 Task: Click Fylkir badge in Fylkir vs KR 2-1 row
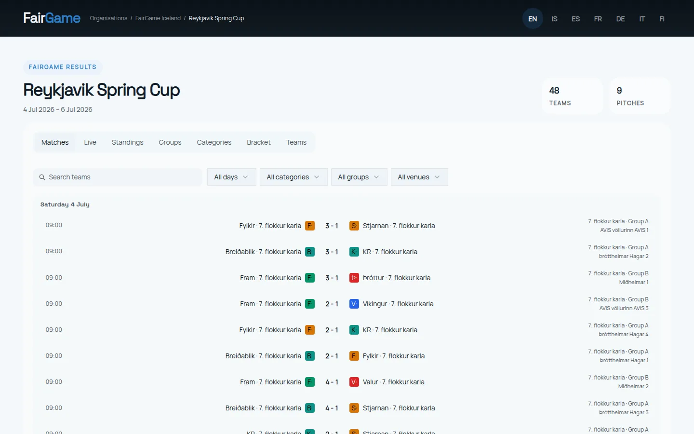coord(310,330)
